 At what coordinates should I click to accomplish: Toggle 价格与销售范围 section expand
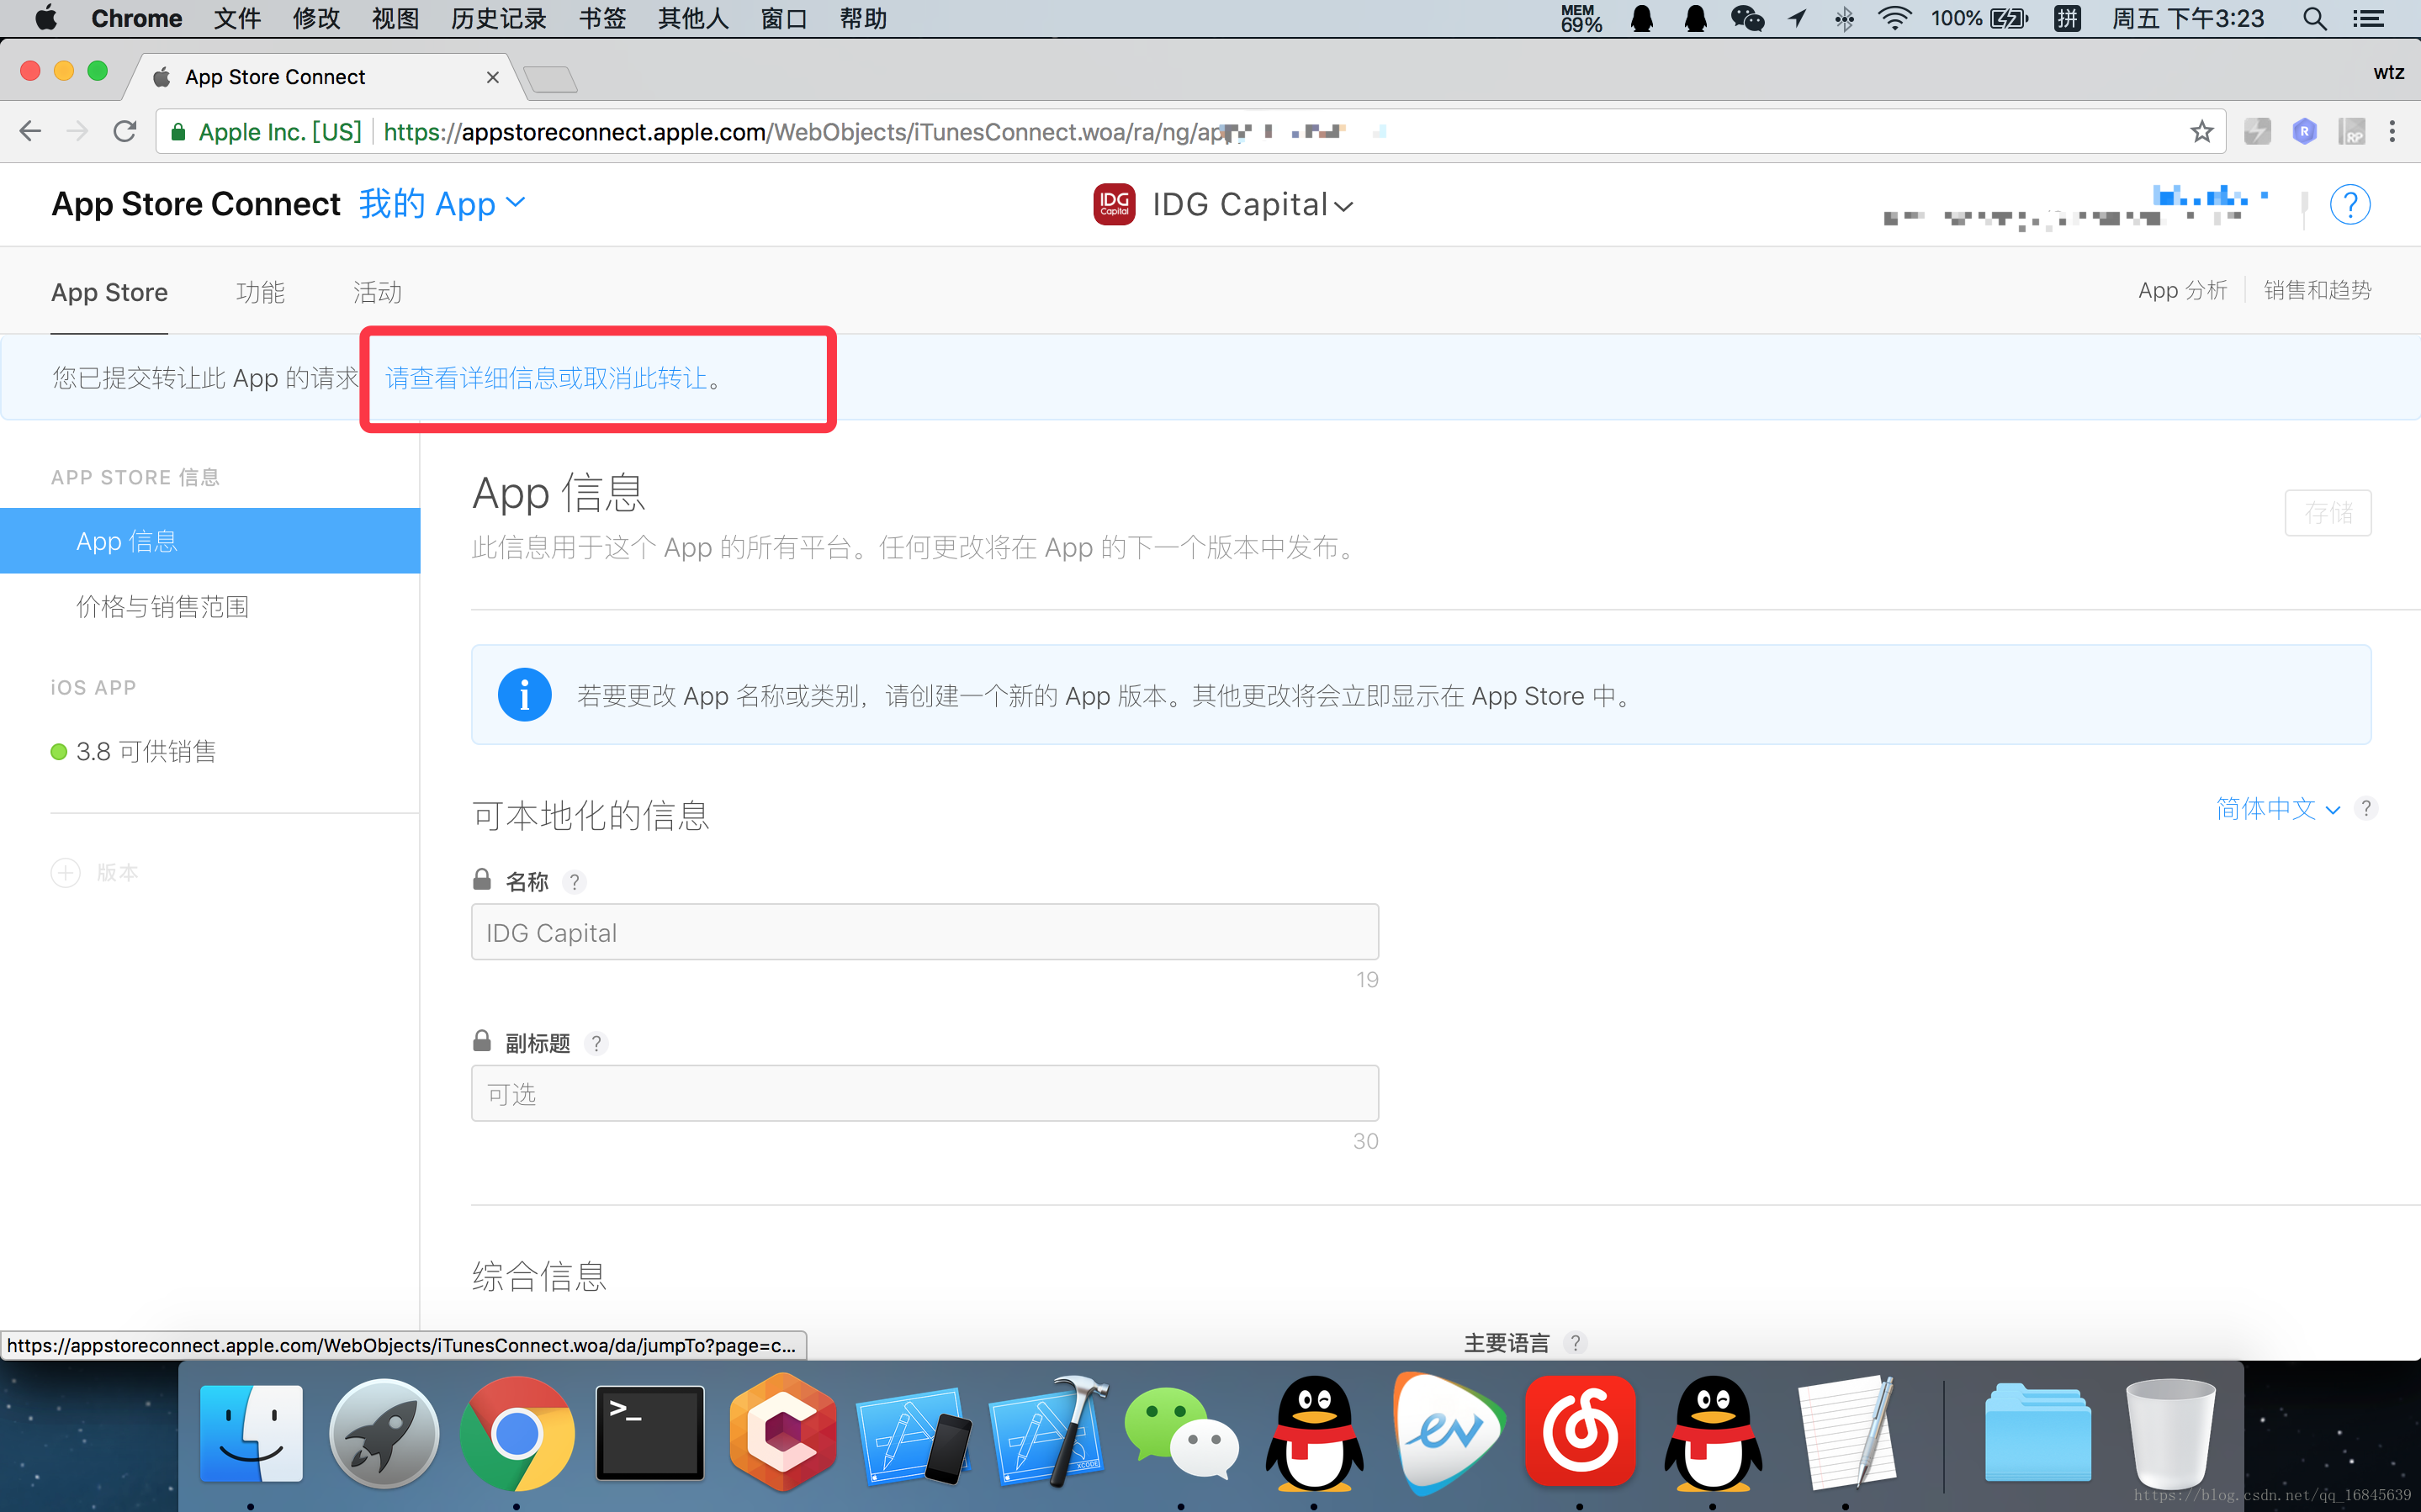click(x=162, y=606)
